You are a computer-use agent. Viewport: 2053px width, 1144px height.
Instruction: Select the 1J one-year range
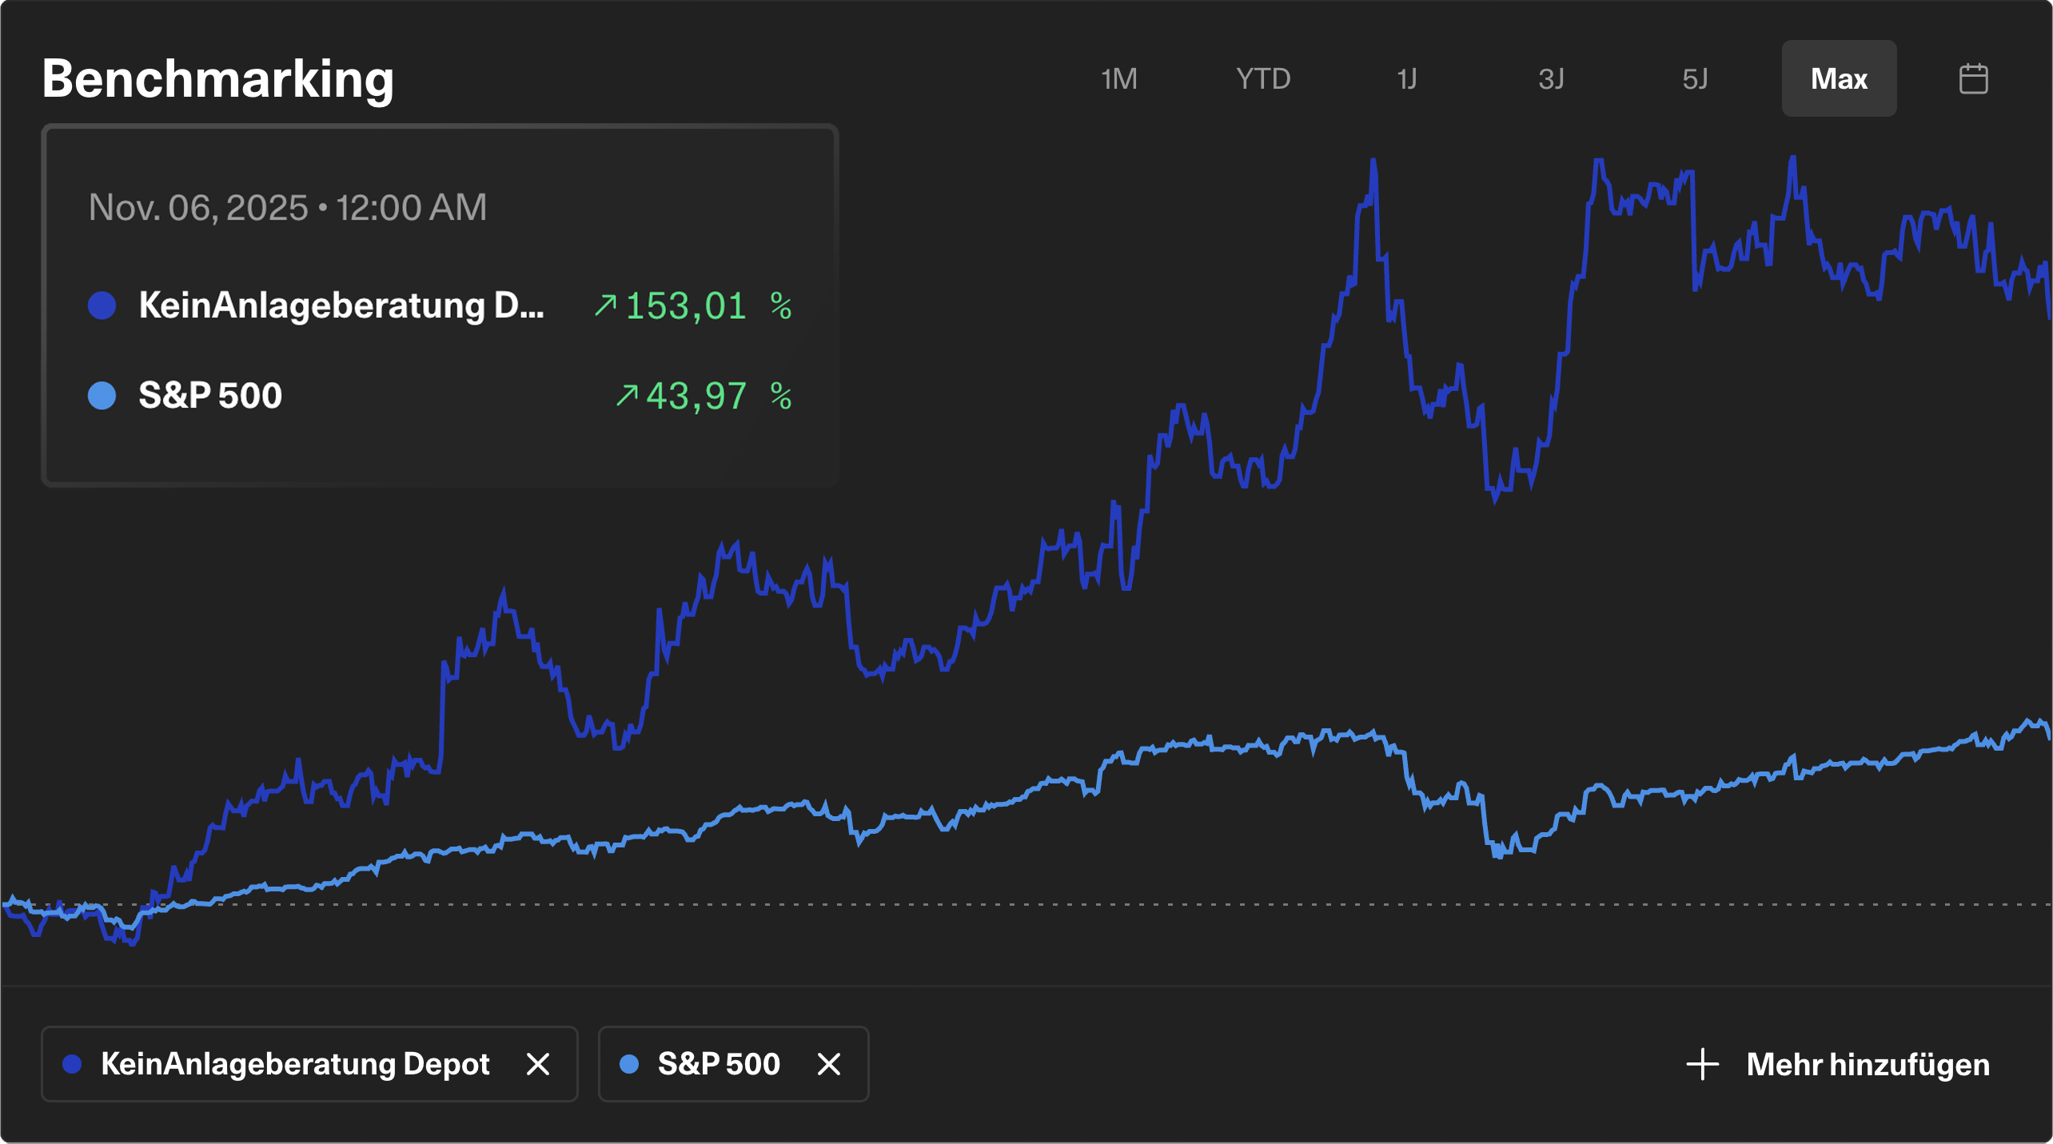coord(1407,78)
